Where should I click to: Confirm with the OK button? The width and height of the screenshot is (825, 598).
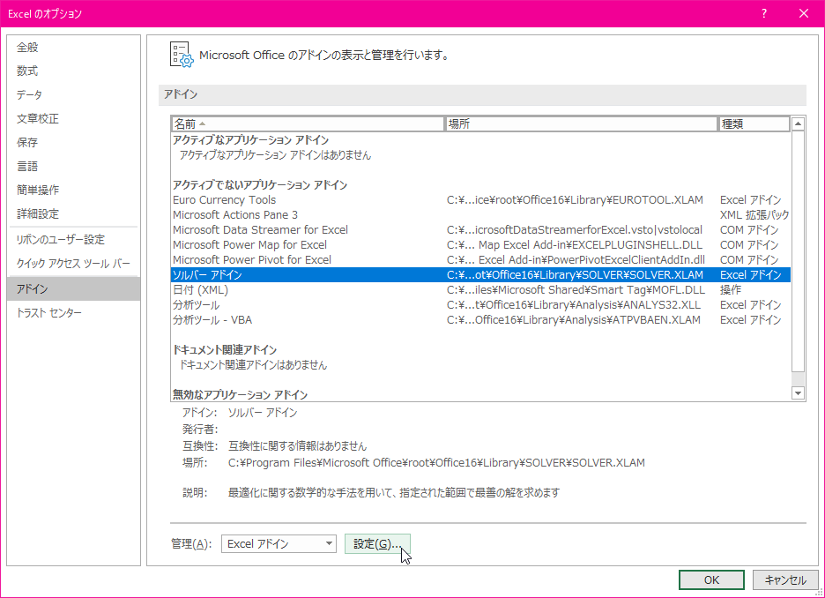[711, 580]
